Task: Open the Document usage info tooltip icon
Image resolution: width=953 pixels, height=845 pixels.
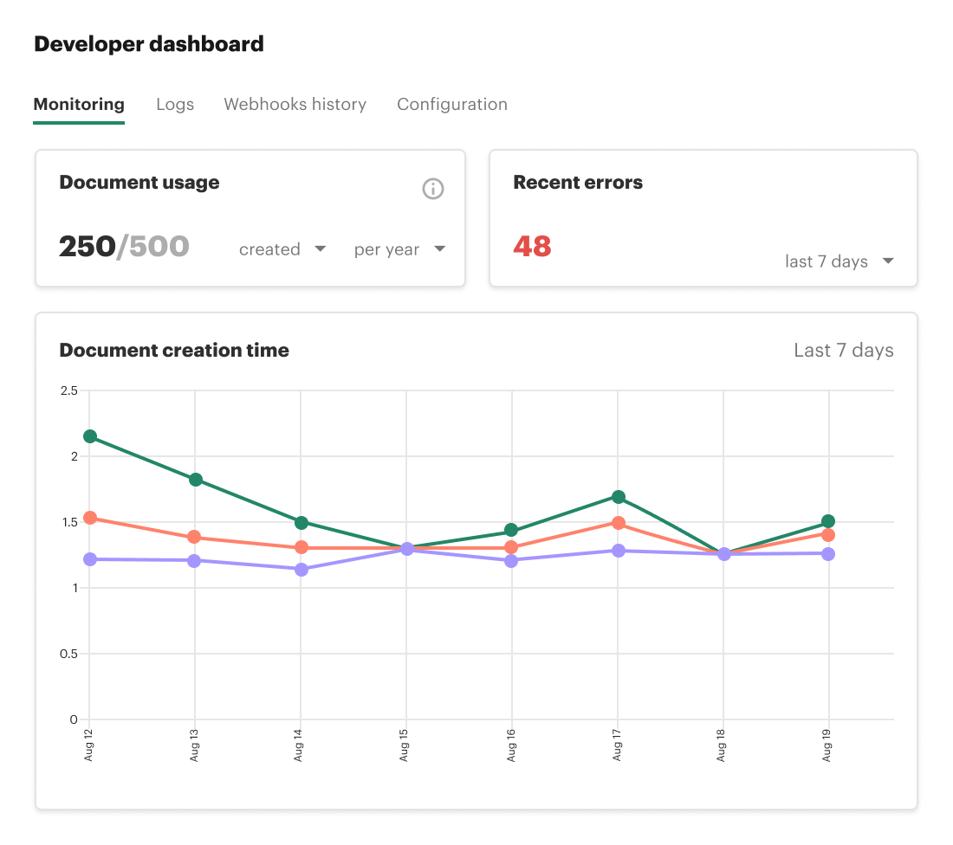Action: pyautogui.click(x=433, y=189)
